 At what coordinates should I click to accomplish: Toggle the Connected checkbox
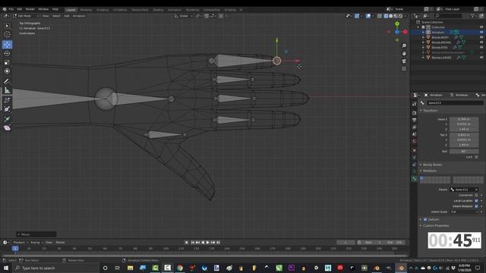tap(476, 196)
